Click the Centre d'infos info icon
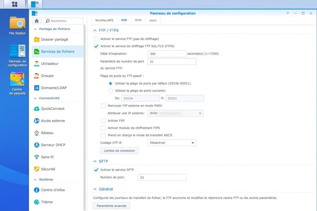Viewport: 317px width, 211px height. coord(37,190)
